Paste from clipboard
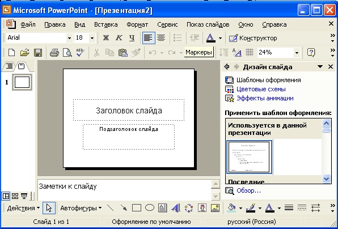Image resolution: width=338 pixels, height=229 pixels. [123, 52]
